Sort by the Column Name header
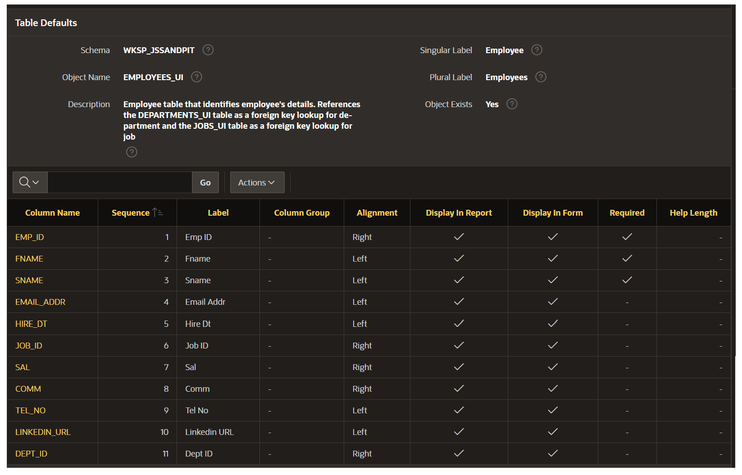742x475 pixels. tap(52, 212)
